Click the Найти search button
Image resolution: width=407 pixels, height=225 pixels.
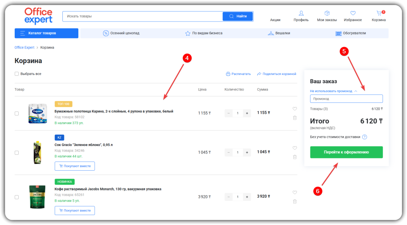238,16
